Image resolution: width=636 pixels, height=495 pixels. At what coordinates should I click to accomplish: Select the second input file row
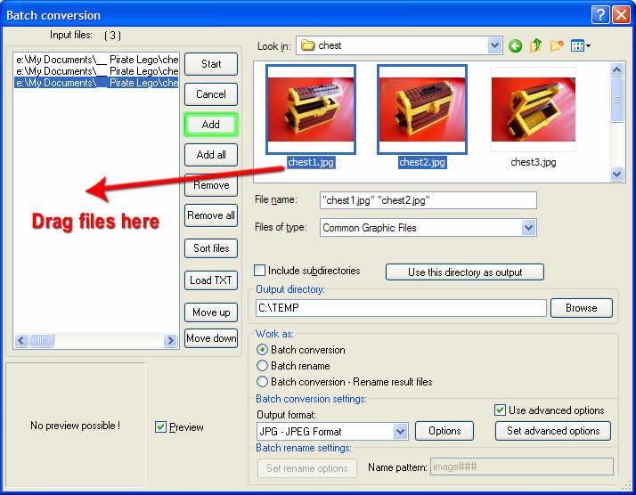tap(96, 71)
